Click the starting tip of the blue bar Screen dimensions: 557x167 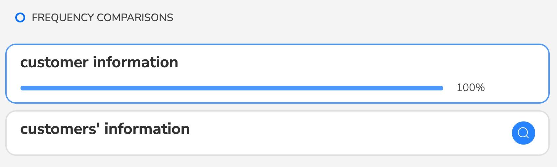coord(23,88)
